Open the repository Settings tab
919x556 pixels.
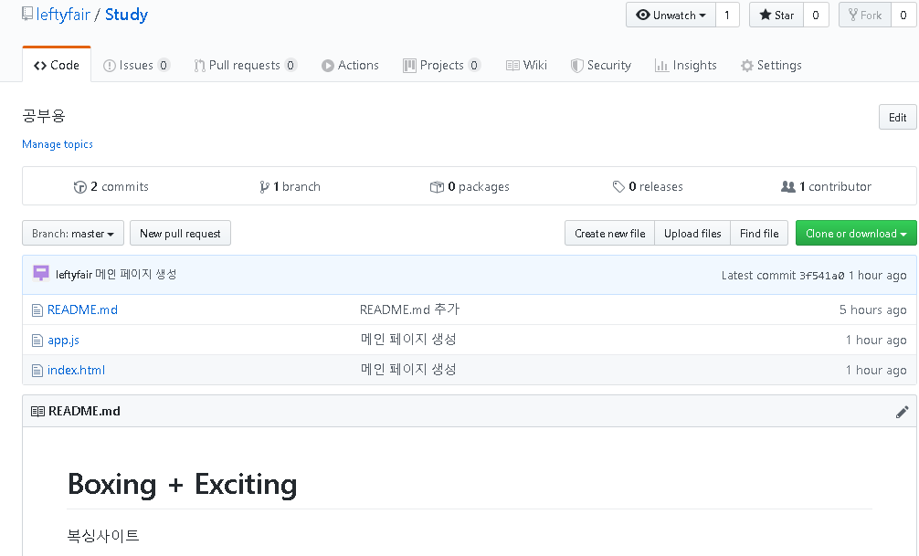coord(771,65)
